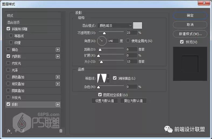Toggle 使用全局光 checkbox
The image size is (212, 139).
128,41
